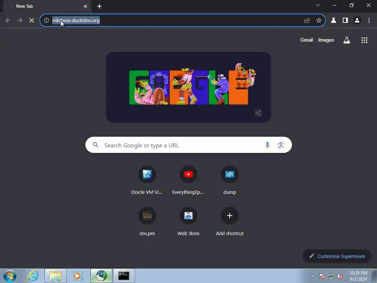
Task: Share the Google Doodle
Action: (x=258, y=113)
